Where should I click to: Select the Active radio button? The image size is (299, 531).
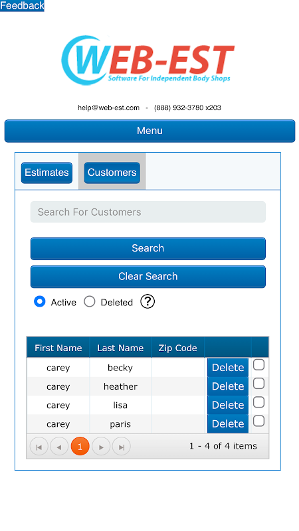coord(40,301)
